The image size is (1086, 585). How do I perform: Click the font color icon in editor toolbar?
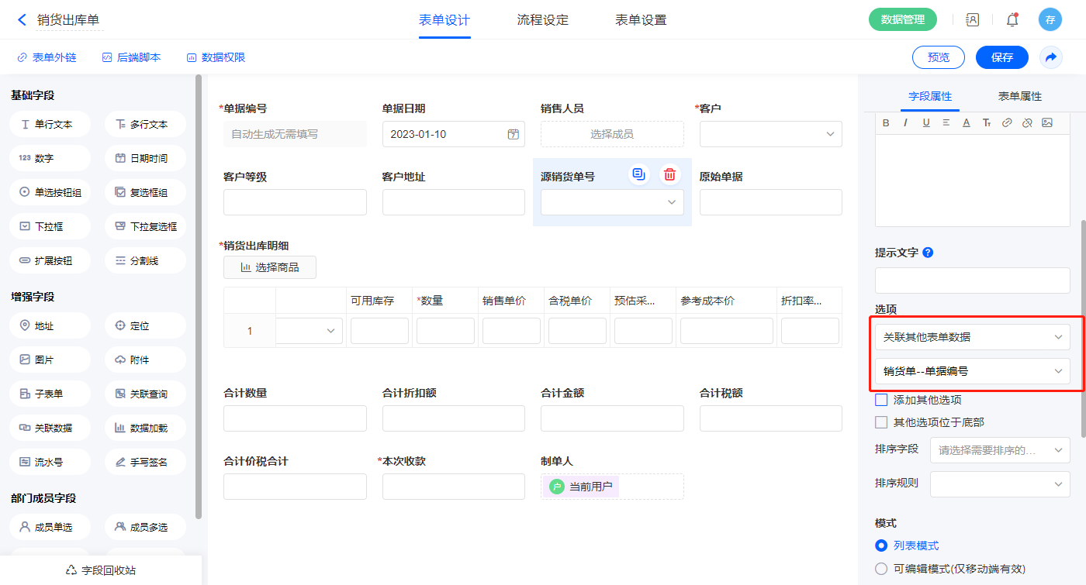point(967,122)
